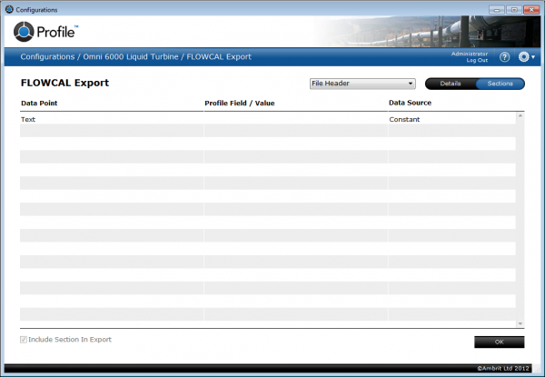Switch to the Sections tab
Image resolution: width=545 pixels, height=377 pixels.
500,84
